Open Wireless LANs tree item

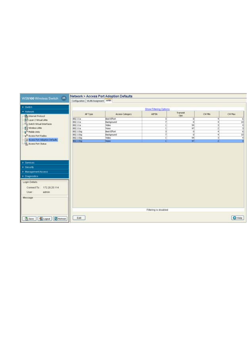click(35, 128)
